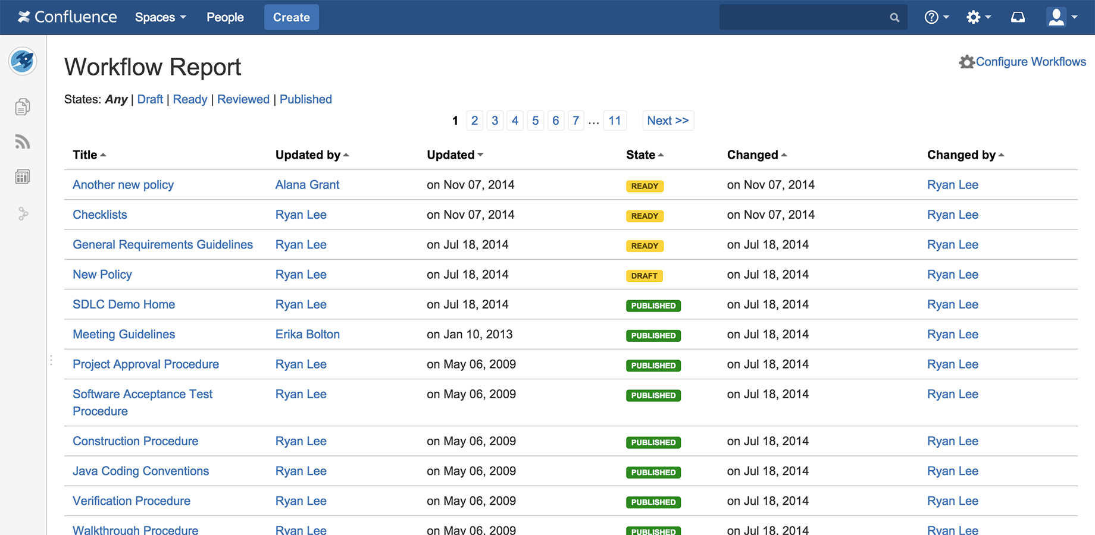Expand the Spaces dropdown
1095x535 pixels.
159,17
